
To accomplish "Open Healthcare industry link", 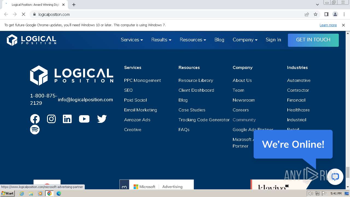I will coord(298,110).
